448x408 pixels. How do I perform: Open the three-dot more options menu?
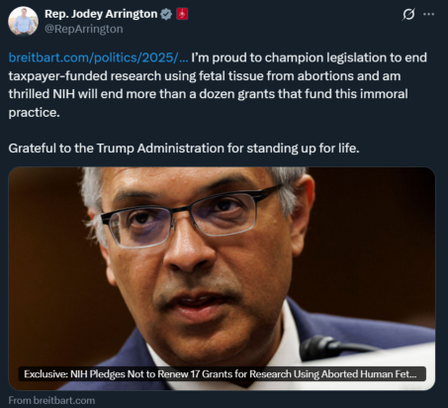(428, 14)
